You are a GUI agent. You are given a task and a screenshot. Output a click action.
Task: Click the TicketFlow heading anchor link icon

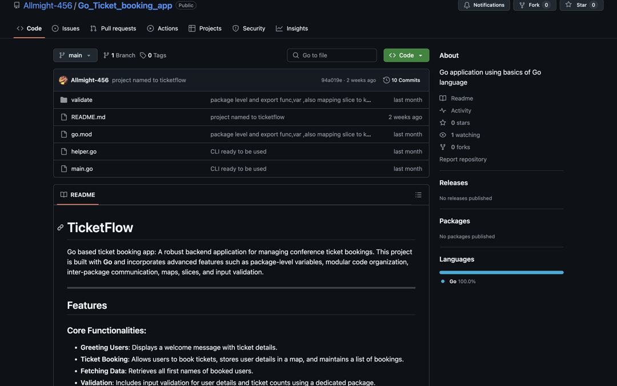pyautogui.click(x=60, y=228)
